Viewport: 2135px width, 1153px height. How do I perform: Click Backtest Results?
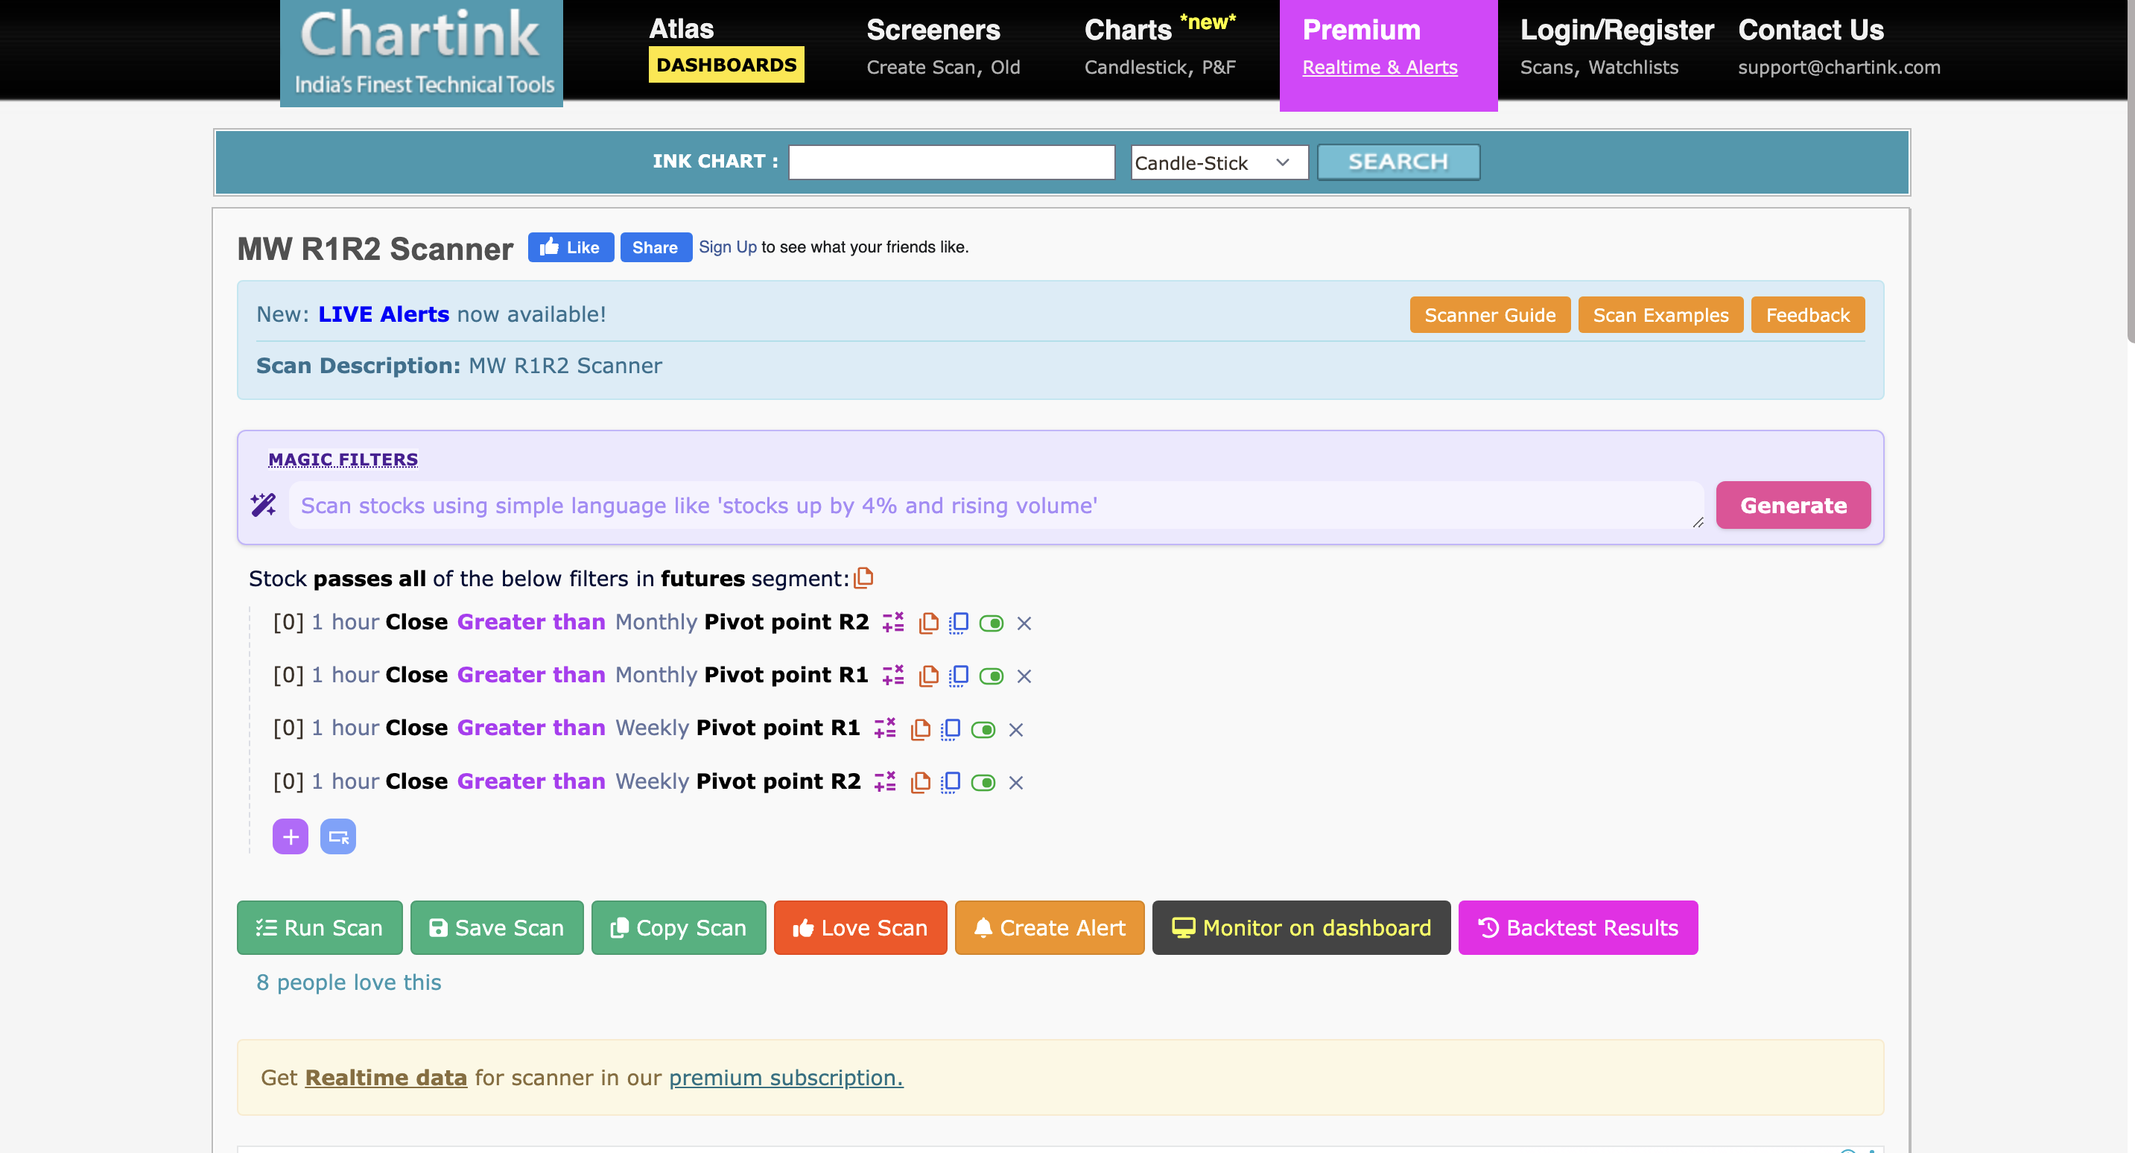1578,927
